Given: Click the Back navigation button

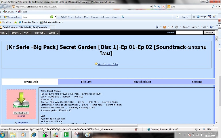Looking at the screenshot, I should (1, 7).
